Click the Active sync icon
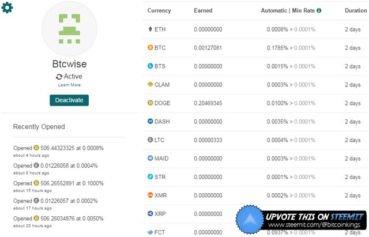Screen dimensions: 369x237 click(x=59, y=77)
